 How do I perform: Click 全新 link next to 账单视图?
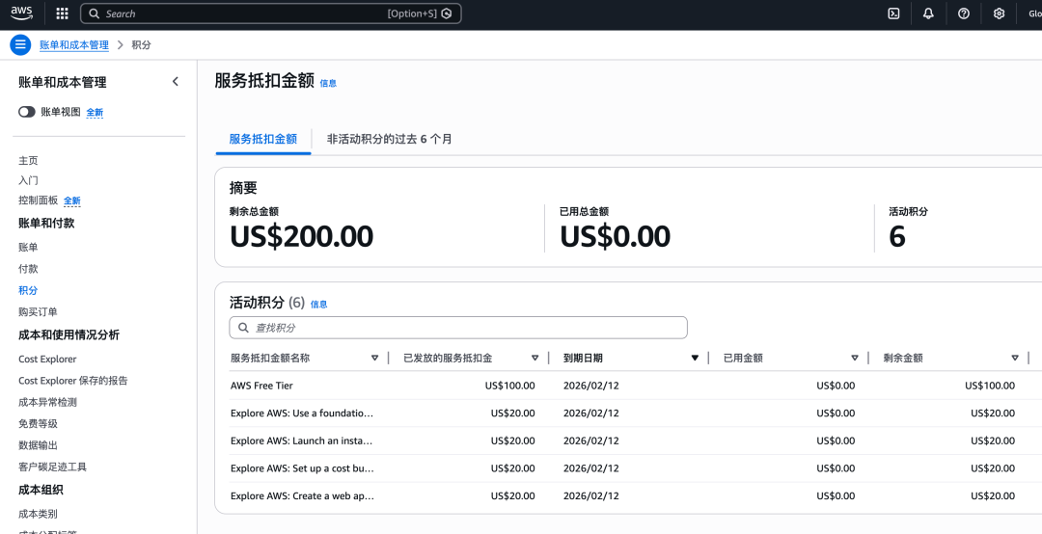(95, 112)
